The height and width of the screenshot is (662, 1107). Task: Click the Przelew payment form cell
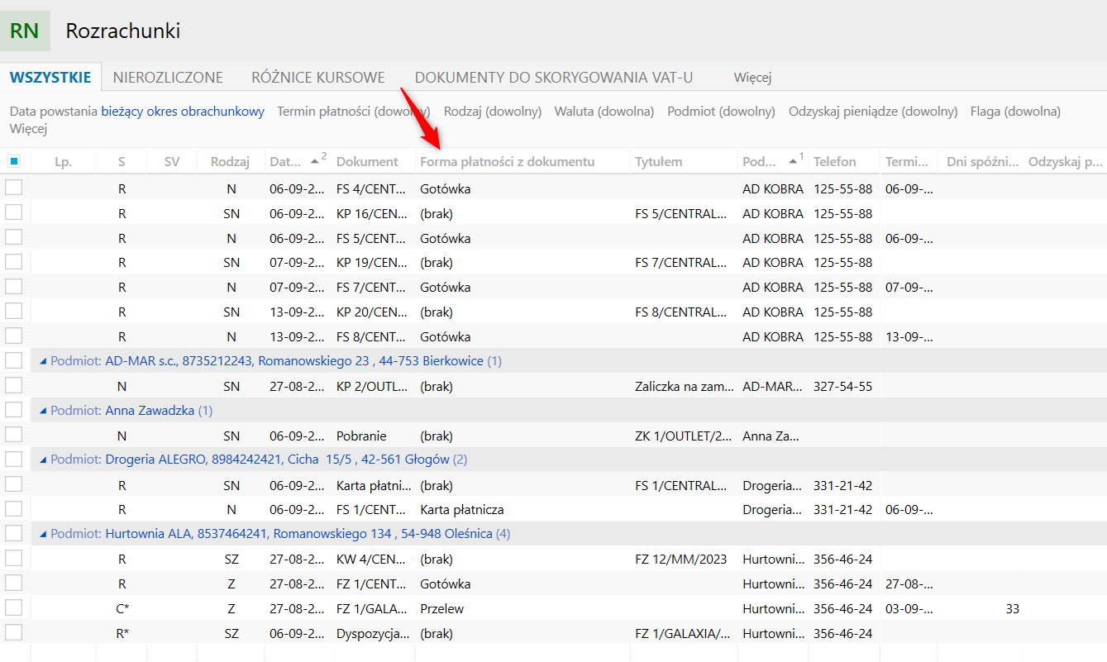(443, 609)
